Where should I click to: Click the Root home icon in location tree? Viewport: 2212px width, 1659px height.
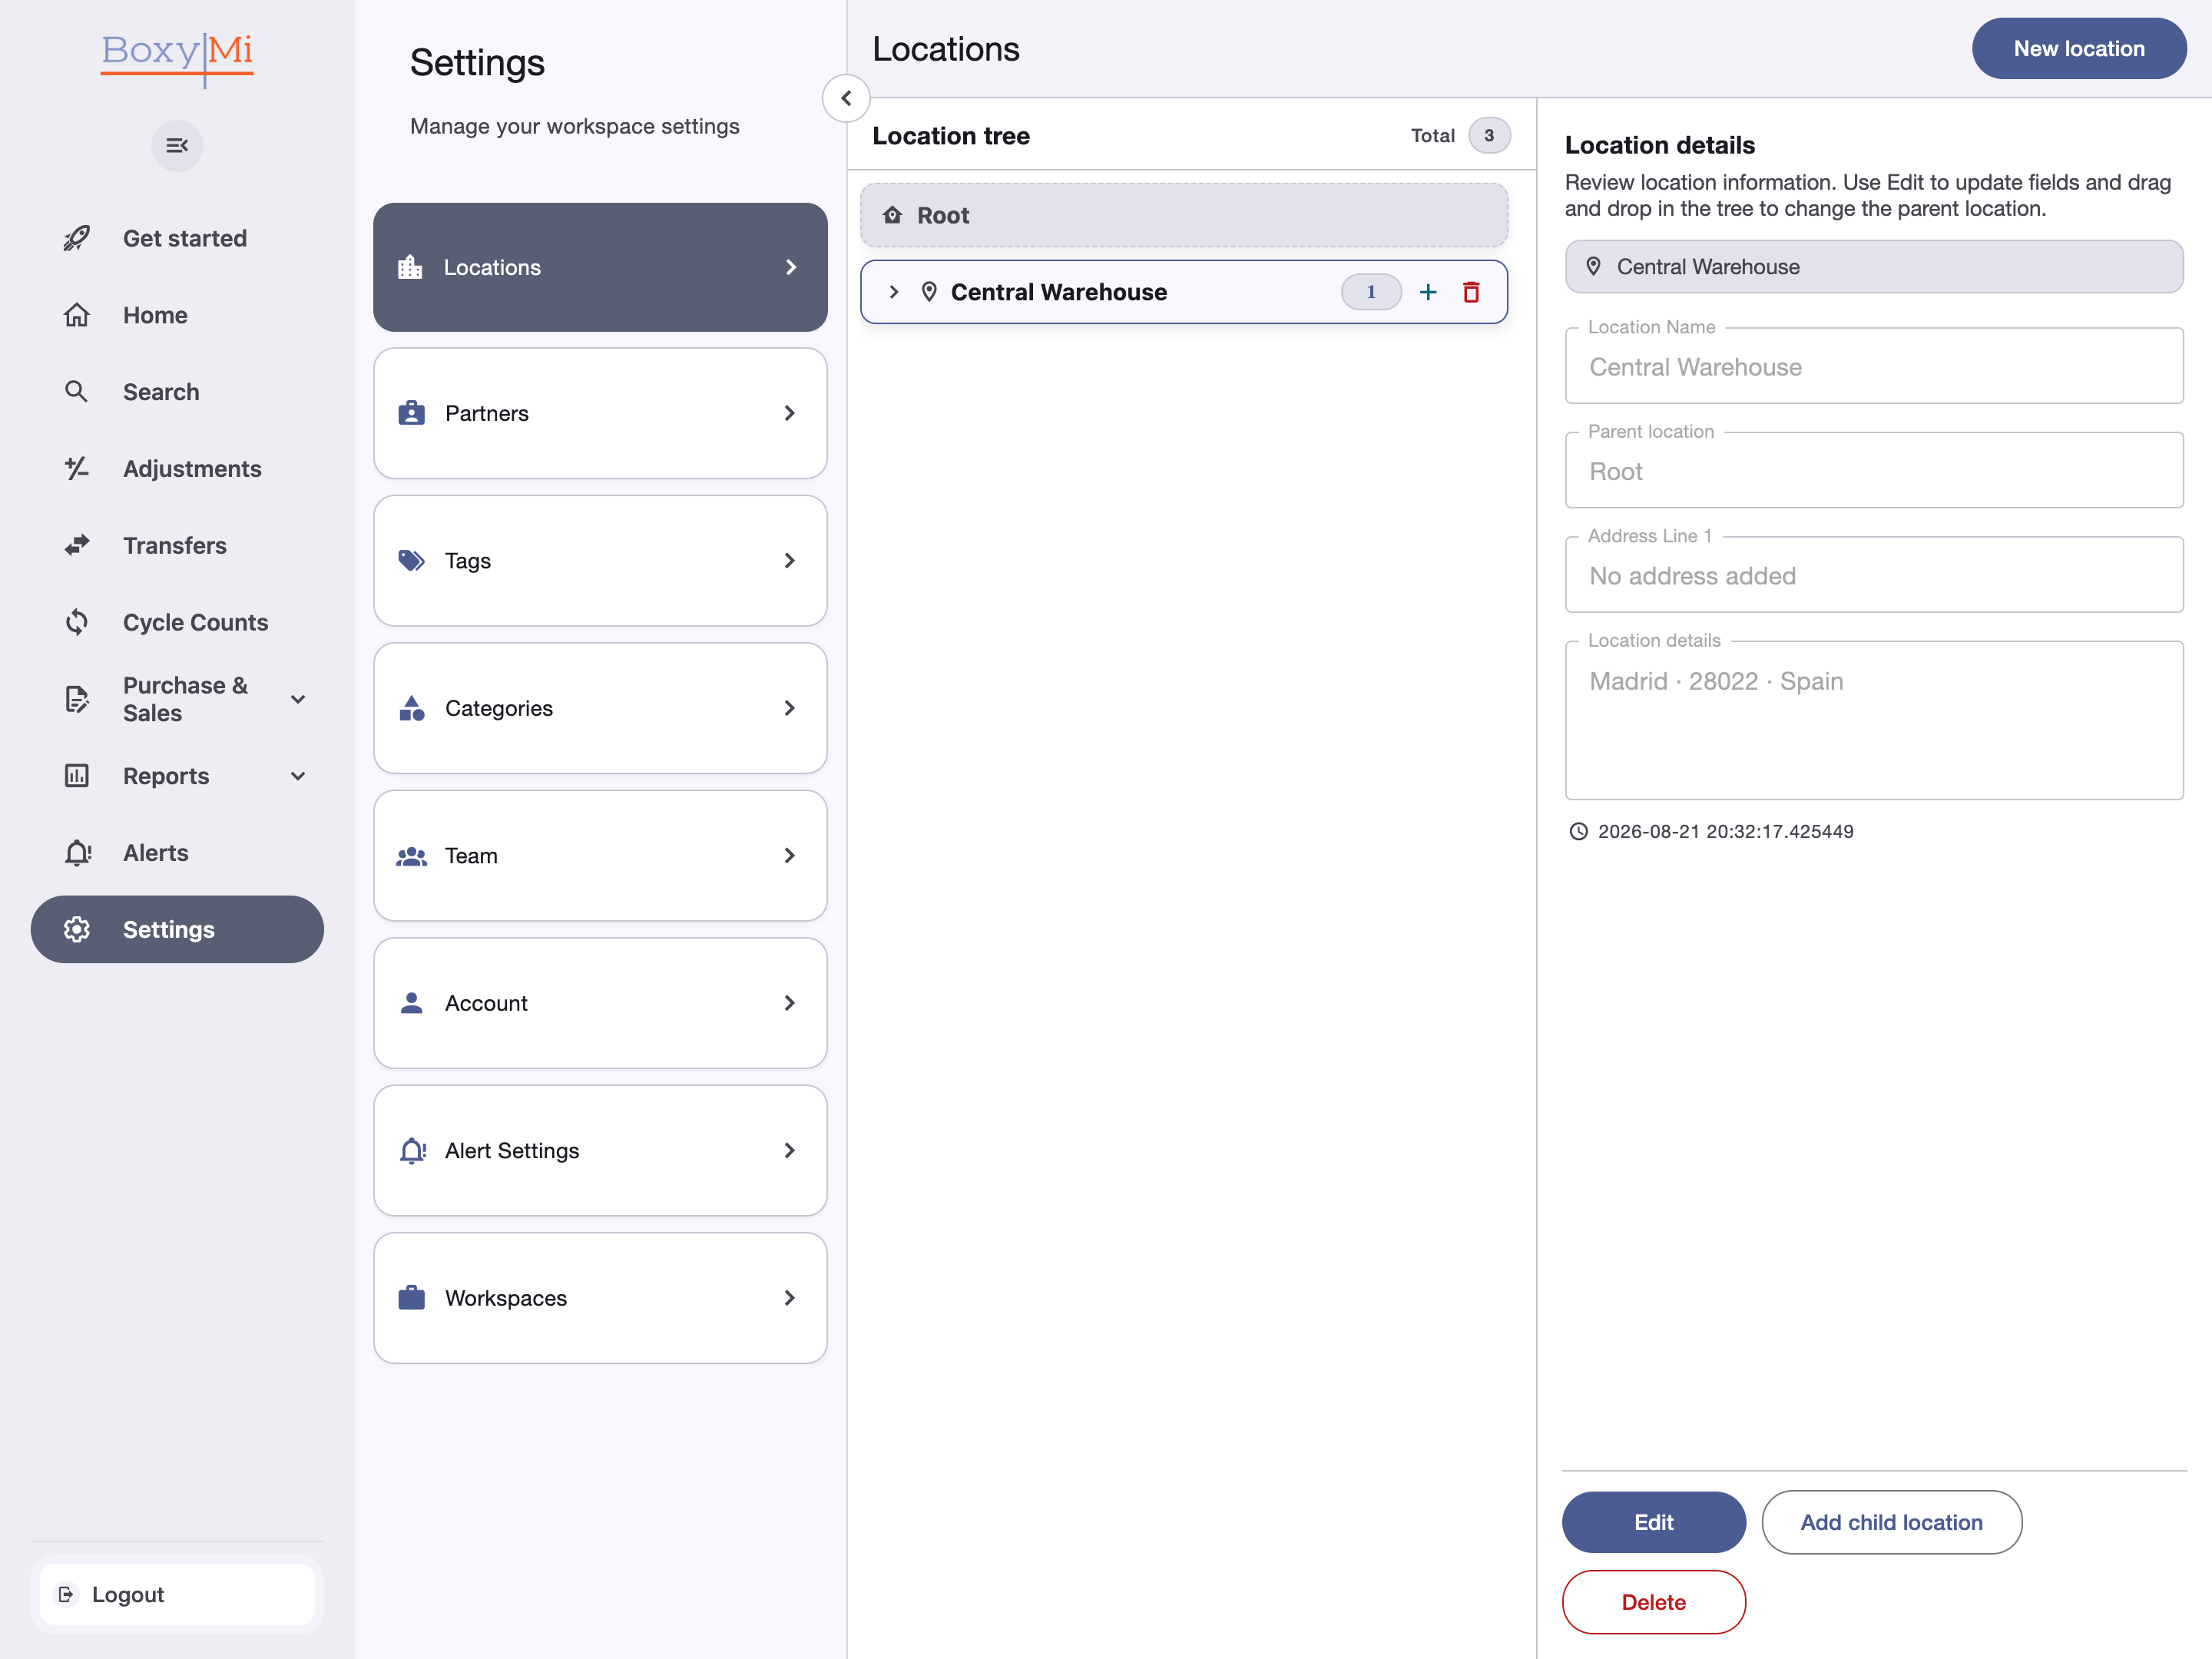pyautogui.click(x=892, y=215)
